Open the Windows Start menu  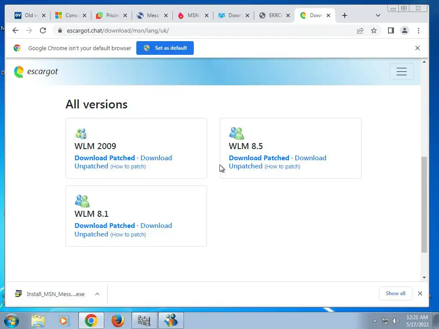tap(12, 320)
